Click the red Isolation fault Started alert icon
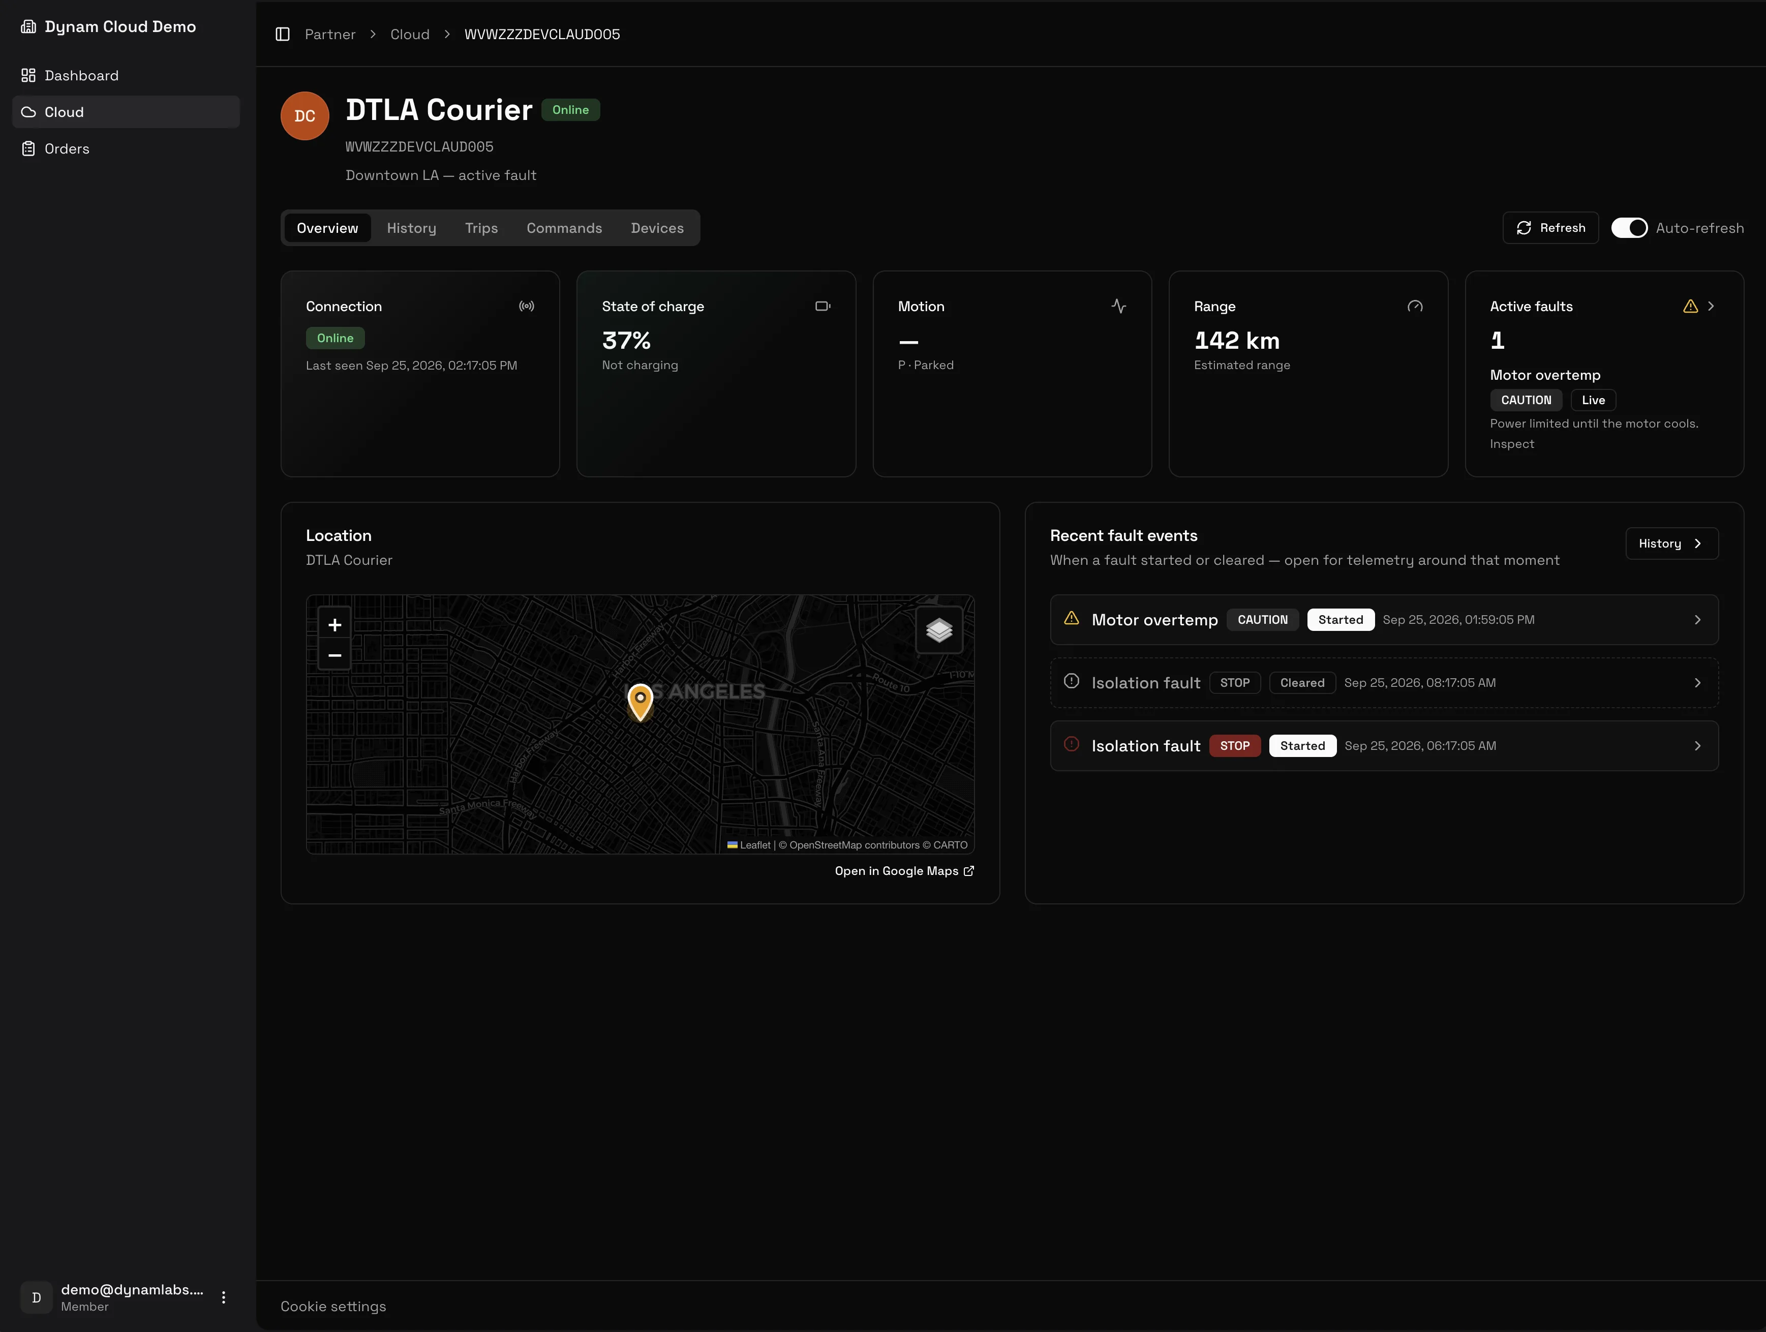This screenshot has height=1332, width=1766. coord(1072,745)
